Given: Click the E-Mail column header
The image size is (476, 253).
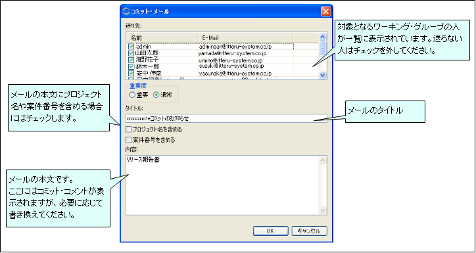Looking at the screenshot, I should click(x=245, y=37).
